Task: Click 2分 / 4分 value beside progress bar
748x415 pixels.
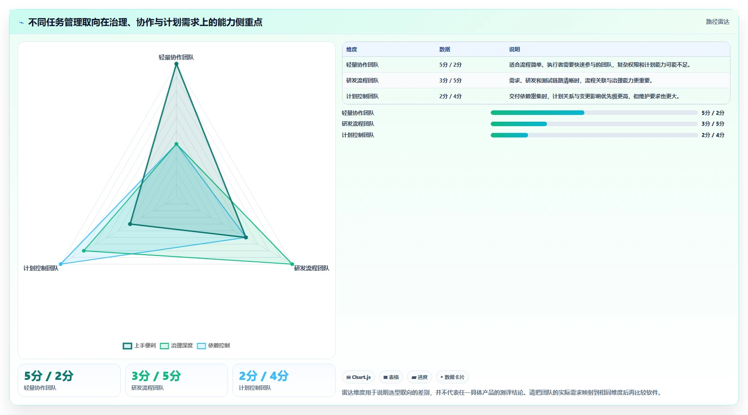Action: click(x=713, y=135)
